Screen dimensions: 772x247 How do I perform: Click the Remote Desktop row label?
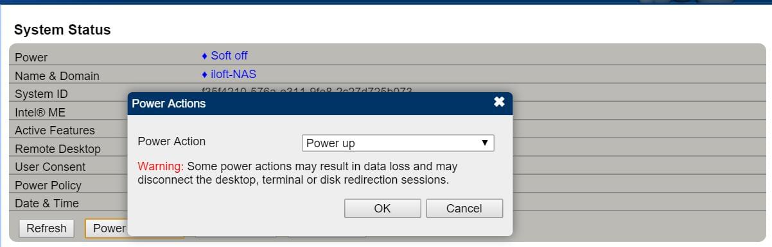[x=58, y=149]
